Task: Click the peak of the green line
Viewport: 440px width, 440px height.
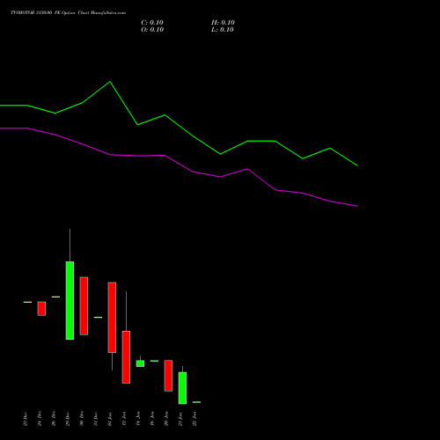Action: (x=110, y=82)
